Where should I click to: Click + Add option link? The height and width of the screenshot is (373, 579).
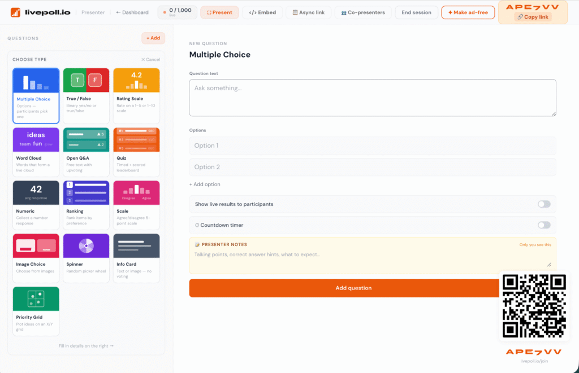coord(205,185)
